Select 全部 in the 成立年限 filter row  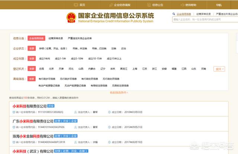32,58
